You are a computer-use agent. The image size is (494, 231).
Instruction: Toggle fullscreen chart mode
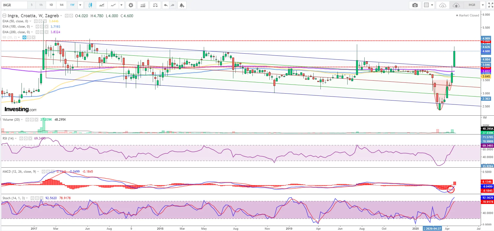coord(491,5)
